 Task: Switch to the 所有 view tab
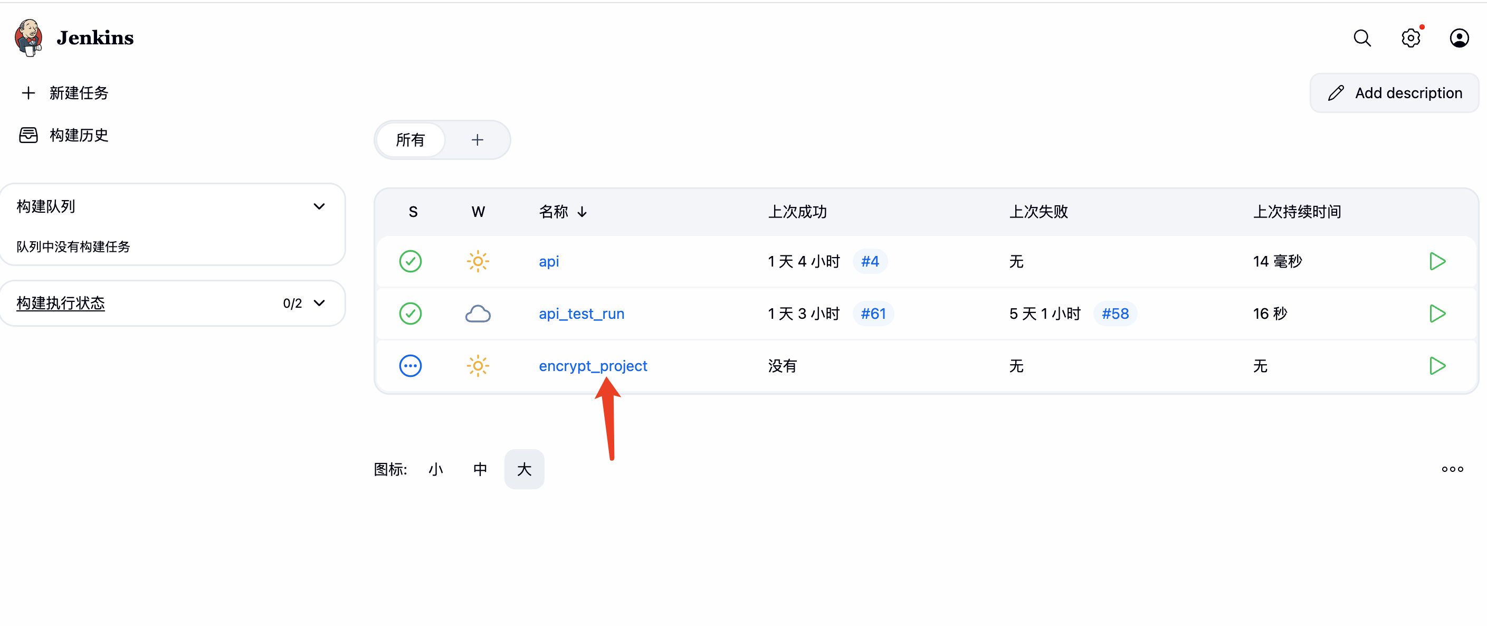point(411,140)
